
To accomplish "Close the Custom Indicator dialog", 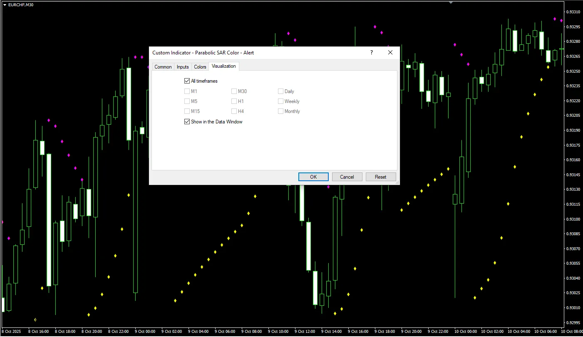I will click(x=390, y=52).
